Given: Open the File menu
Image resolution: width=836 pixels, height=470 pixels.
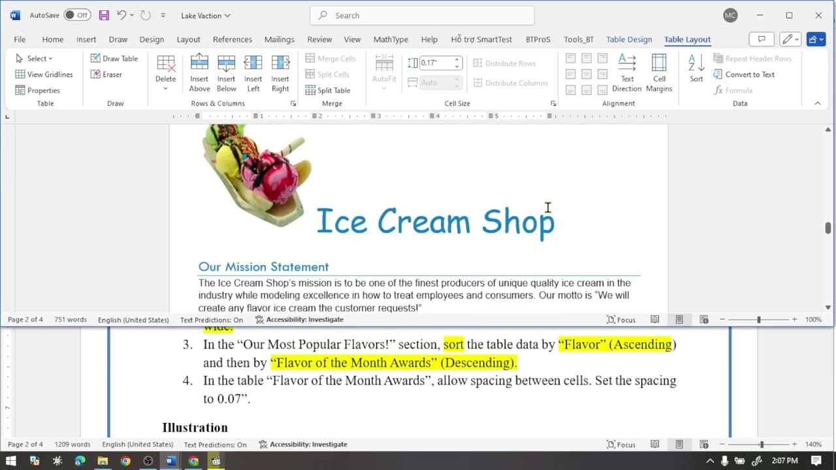Looking at the screenshot, I should tap(20, 39).
